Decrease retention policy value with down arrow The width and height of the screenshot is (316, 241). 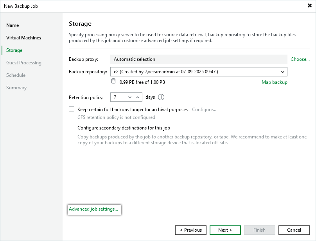pos(130,97)
